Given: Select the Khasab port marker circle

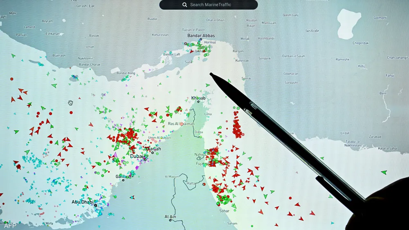Looking at the screenshot, I should [x=198, y=102].
